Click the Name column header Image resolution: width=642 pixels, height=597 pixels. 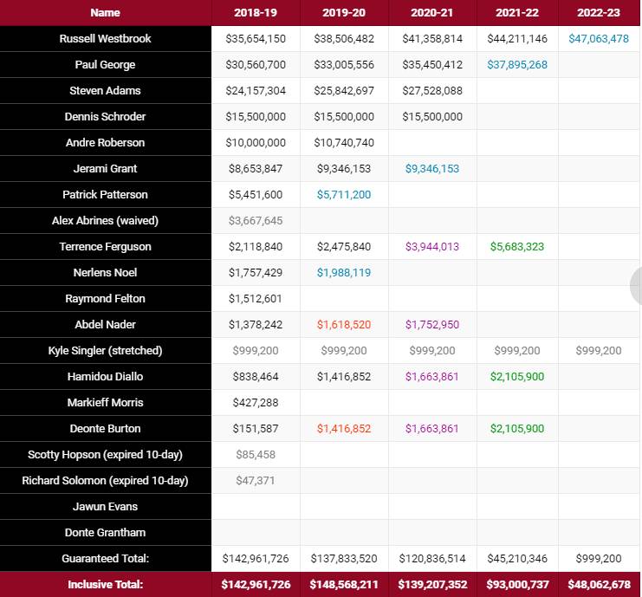[105, 13]
